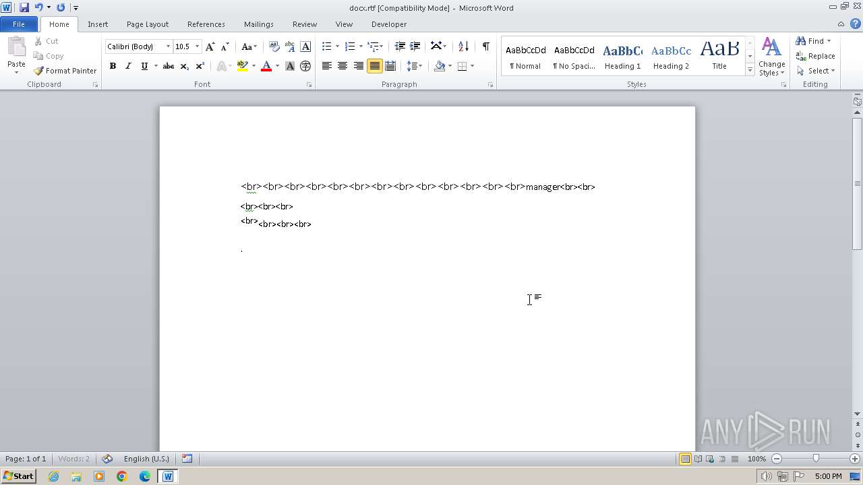
Task: Click the Enclose Characters icon
Action: [x=305, y=66]
